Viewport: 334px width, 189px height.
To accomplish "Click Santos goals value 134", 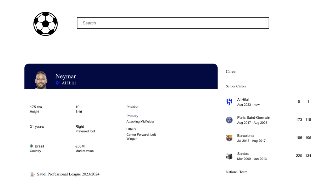I will pyautogui.click(x=308, y=156).
